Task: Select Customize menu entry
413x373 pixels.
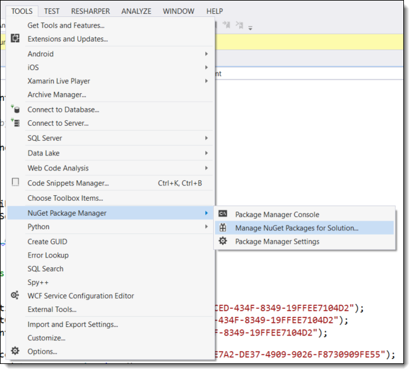Action: pos(110,338)
